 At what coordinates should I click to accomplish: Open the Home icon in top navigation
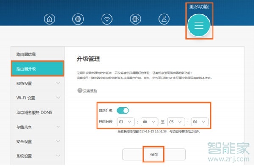[x=50, y=19]
